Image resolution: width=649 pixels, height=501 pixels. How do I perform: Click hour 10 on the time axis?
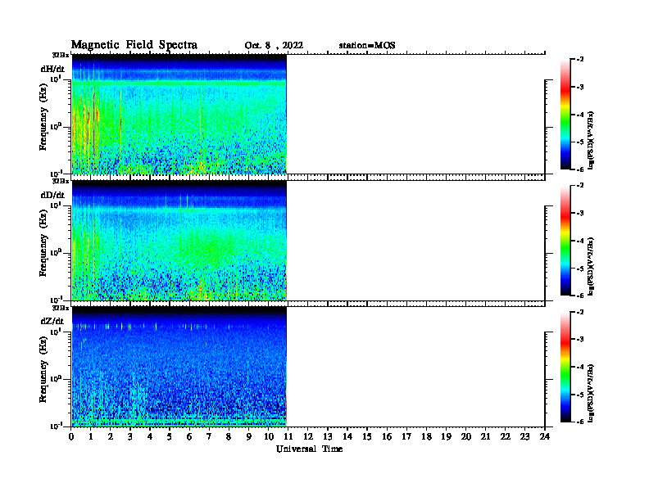269,436
